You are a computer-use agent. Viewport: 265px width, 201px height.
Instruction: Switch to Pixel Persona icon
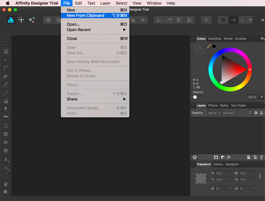pyautogui.click(x=21, y=20)
